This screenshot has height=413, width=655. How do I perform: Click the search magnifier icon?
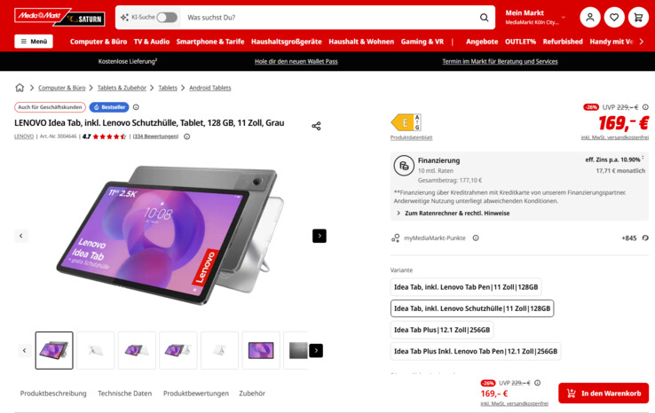[x=484, y=18]
